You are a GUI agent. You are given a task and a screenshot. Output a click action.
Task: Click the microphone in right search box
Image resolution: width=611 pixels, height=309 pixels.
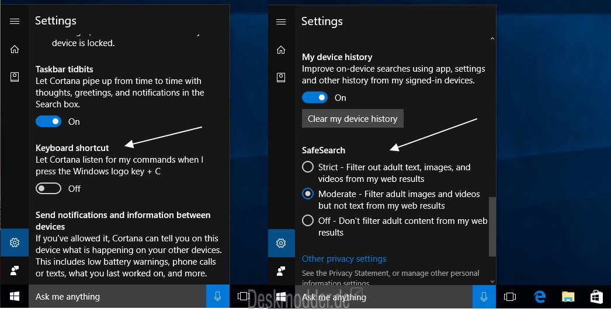tap(484, 297)
